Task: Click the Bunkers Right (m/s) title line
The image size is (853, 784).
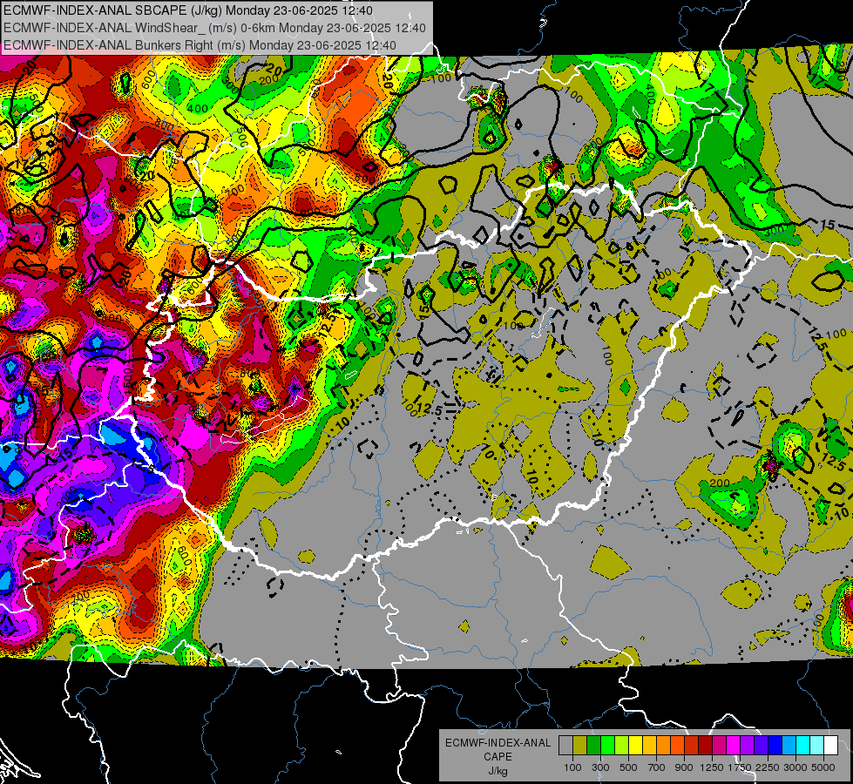Action: click(200, 45)
